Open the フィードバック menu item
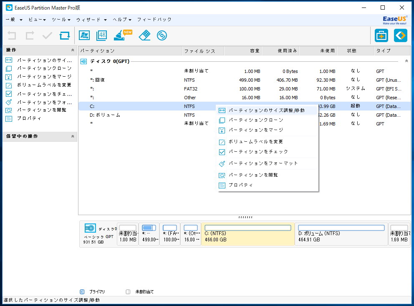Viewport: 414px width, 306px height. 154,20
